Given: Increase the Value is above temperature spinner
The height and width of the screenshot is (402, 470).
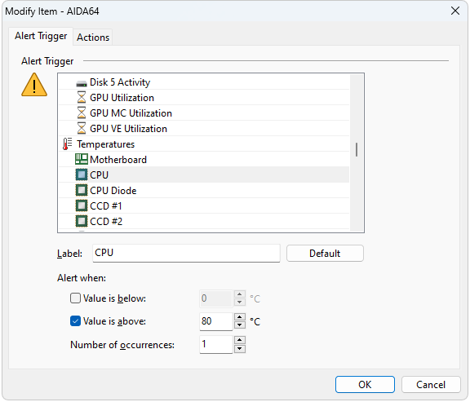Looking at the screenshot, I should coord(240,317).
